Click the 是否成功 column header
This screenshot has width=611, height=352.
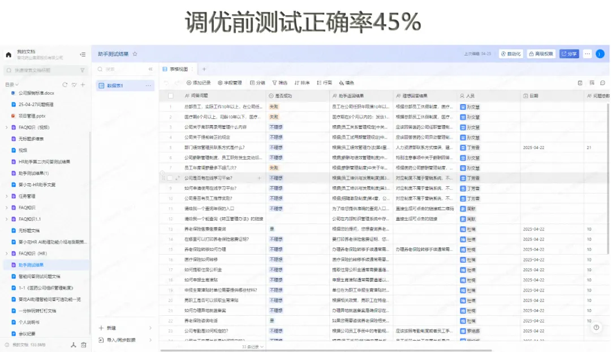coord(298,96)
